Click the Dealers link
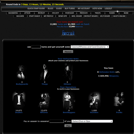 19,112
